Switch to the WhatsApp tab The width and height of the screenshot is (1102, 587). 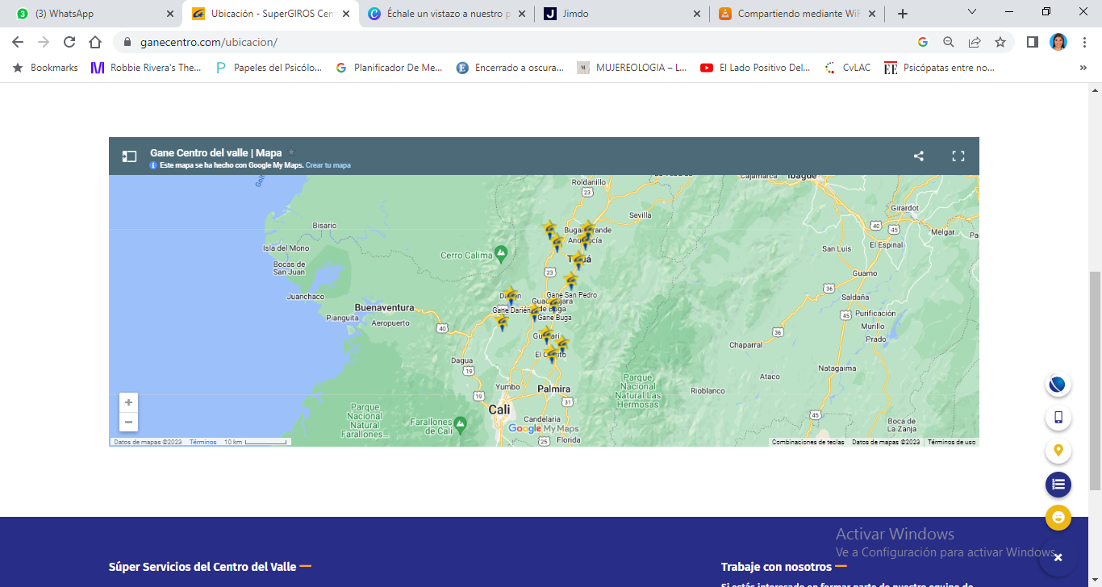tap(92, 14)
